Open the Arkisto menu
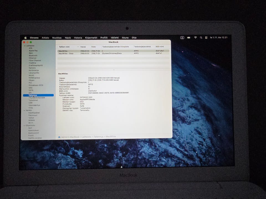 click(x=45, y=38)
